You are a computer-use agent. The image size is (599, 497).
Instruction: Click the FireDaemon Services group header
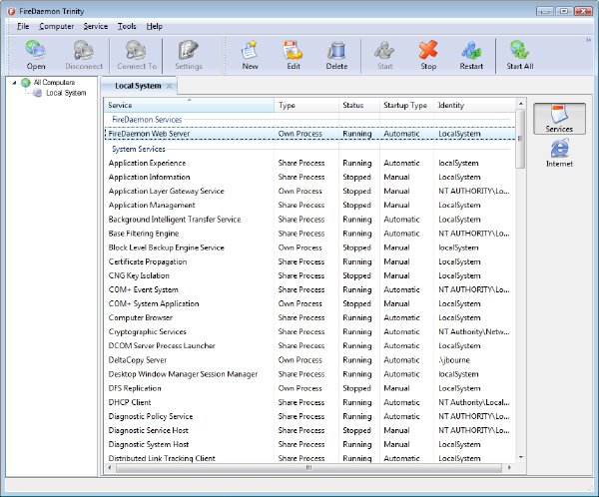point(147,120)
